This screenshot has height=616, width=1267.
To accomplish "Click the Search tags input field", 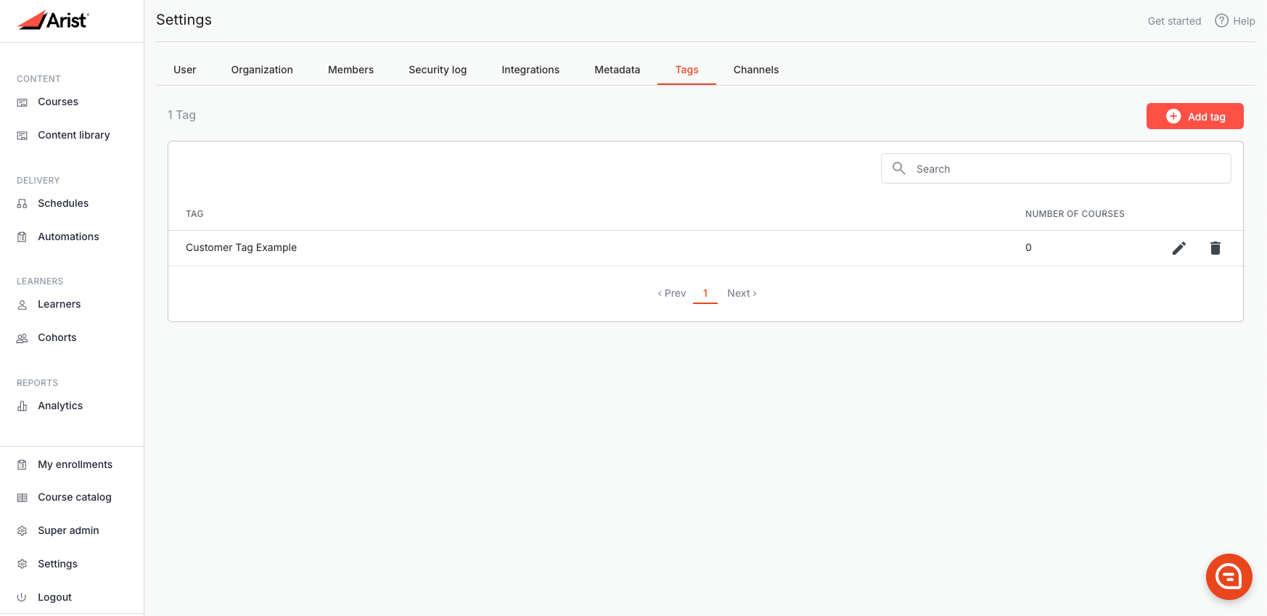I will pos(1056,168).
